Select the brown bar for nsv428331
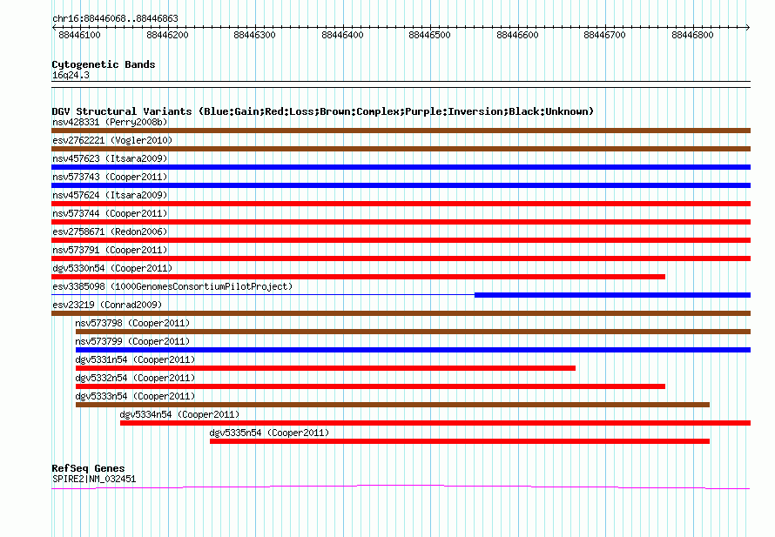Image resolution: width=775 pixels, height=537 pixels. click(401, 131)
